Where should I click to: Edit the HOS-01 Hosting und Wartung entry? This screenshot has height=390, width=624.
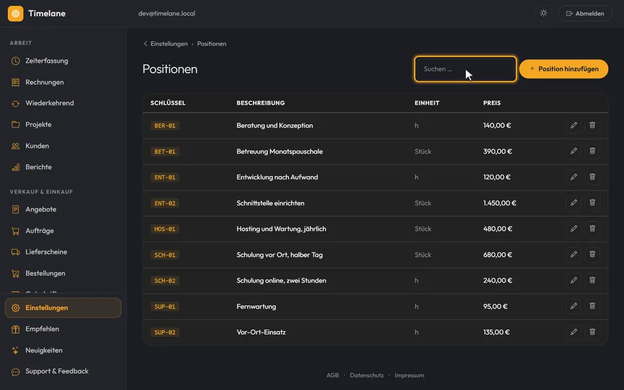573,229
